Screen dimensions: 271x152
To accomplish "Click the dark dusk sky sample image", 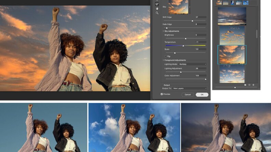I will [x=226, y=127].
